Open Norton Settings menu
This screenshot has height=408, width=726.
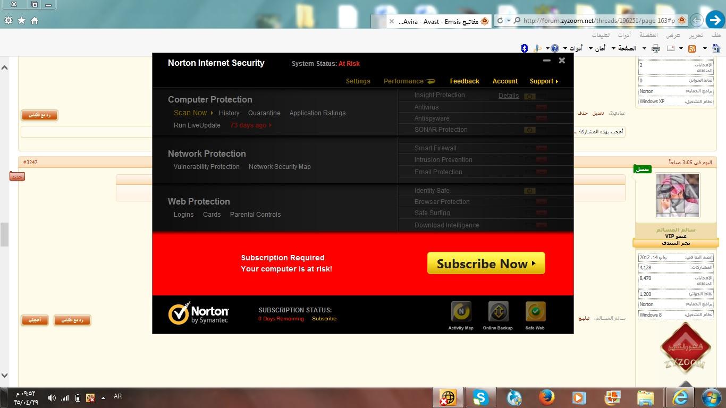358,81
